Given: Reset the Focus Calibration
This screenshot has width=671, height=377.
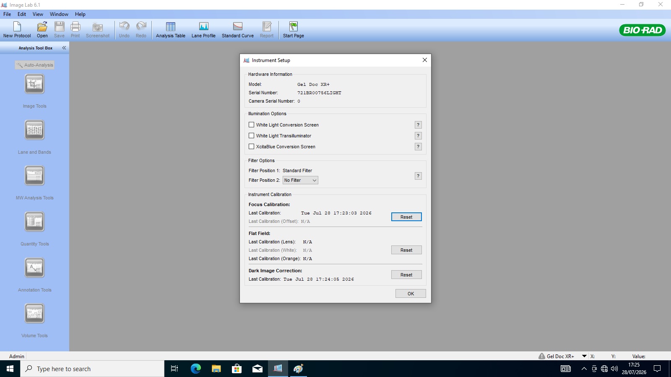Looking at the screenshot, I should click(x=406, y=217).
